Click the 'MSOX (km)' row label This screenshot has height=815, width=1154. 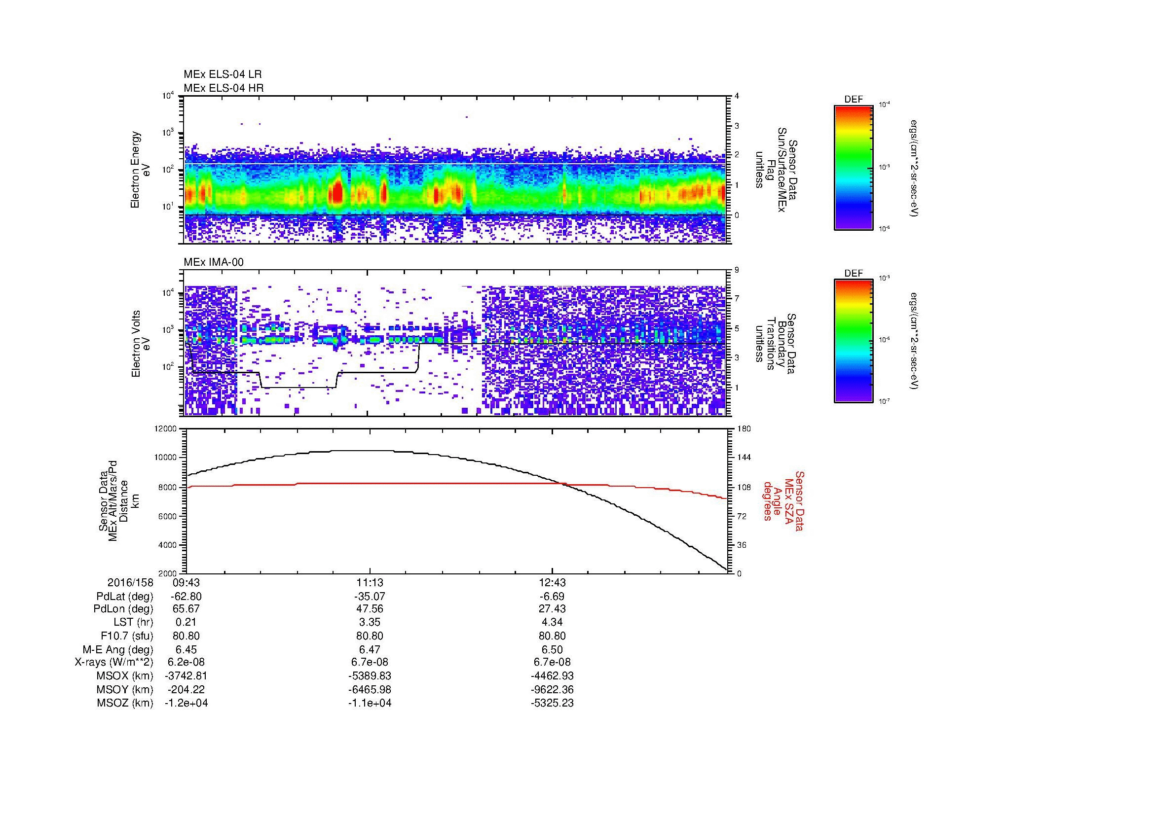click(x=125, y=676)
